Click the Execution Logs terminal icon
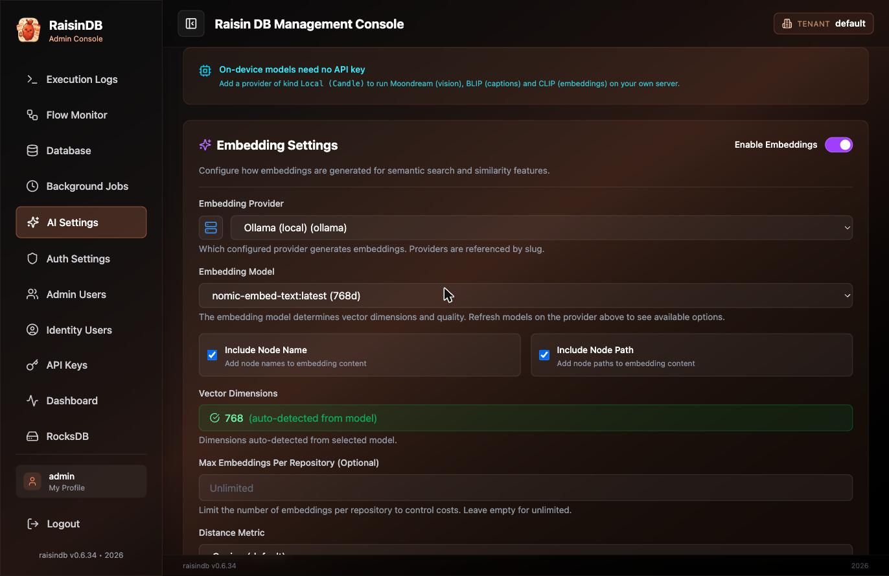Image resolution: width=889 pixels, height=576 pixels. click(x=32, y=79)
